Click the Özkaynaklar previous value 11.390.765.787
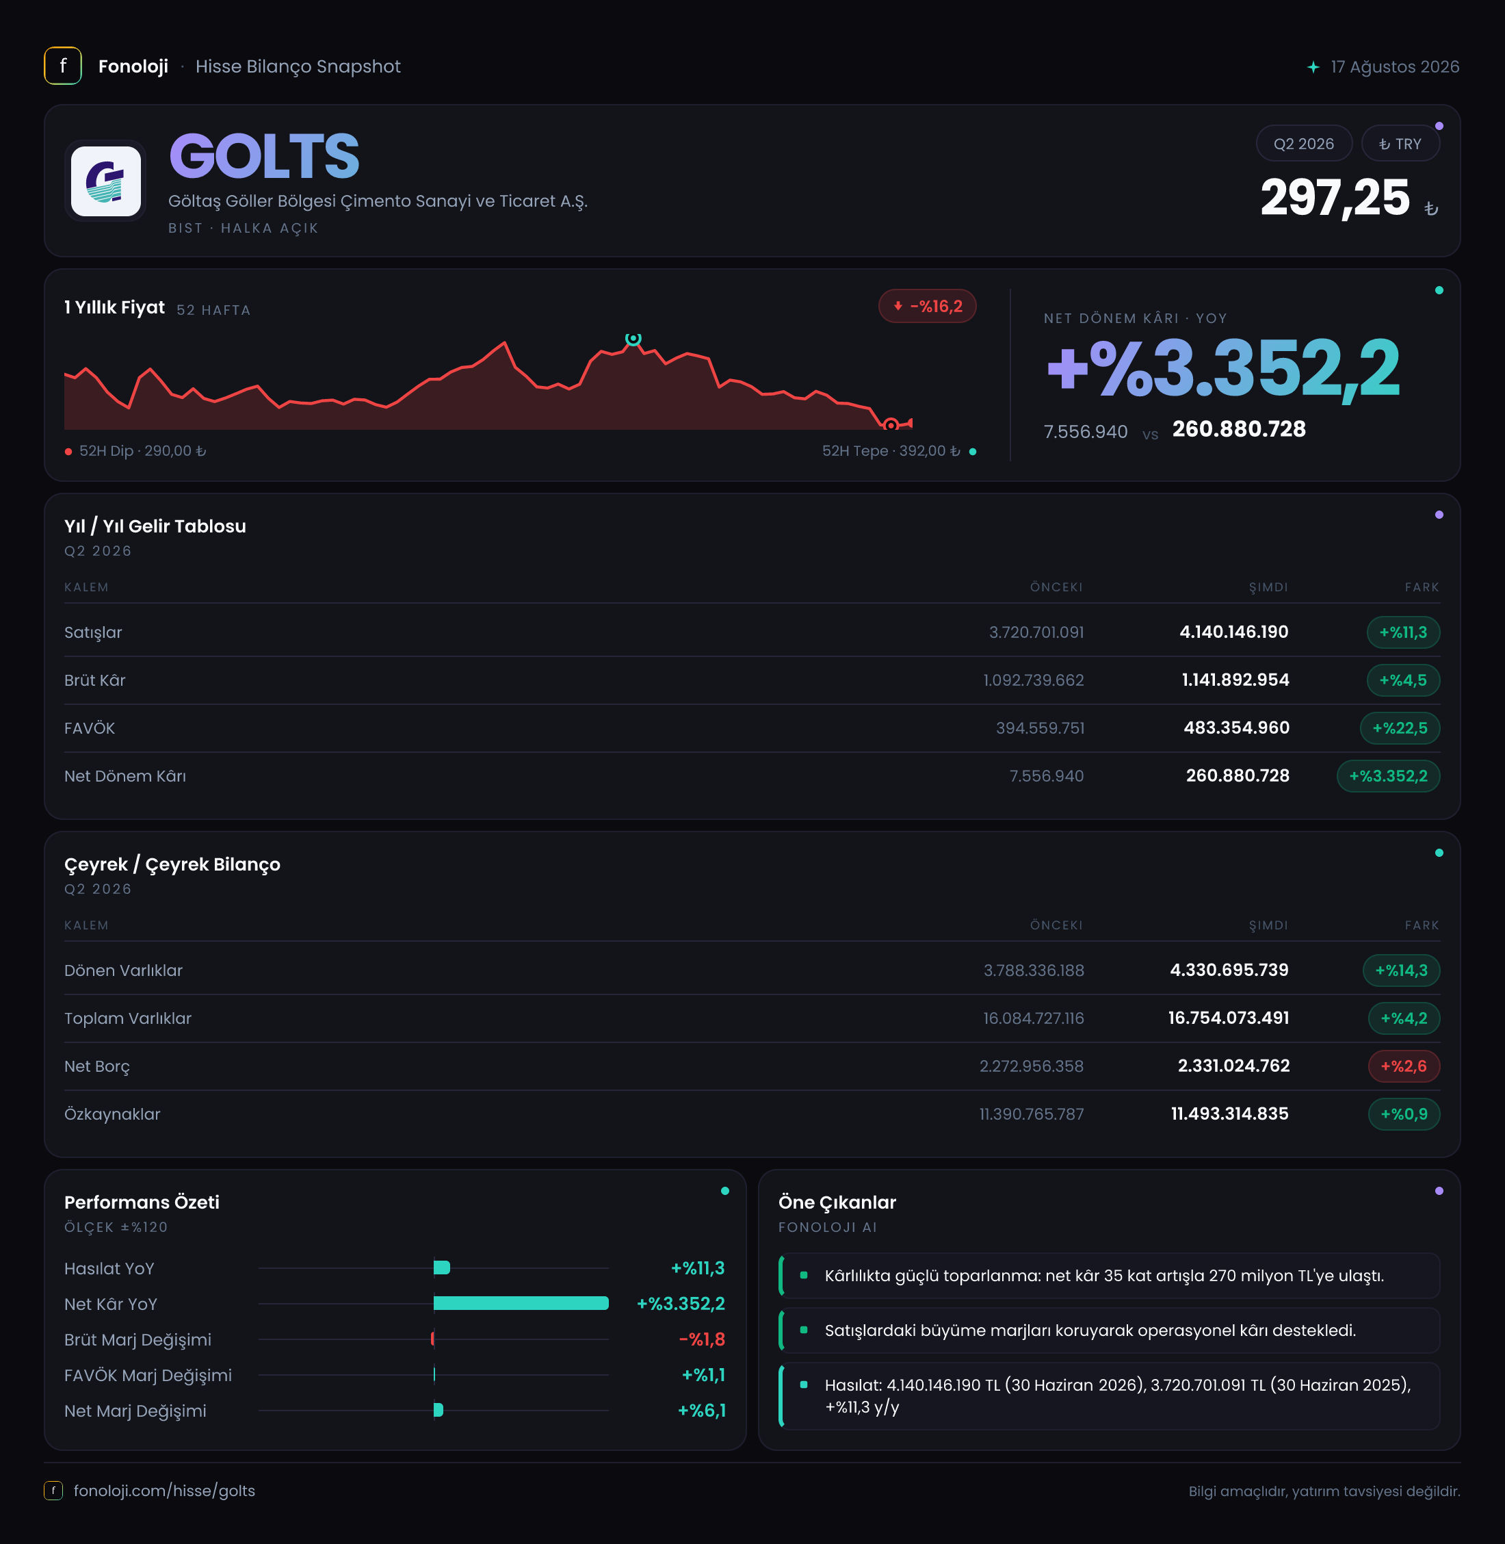1505x1544 pixels. click(x=1032, y=1114)
